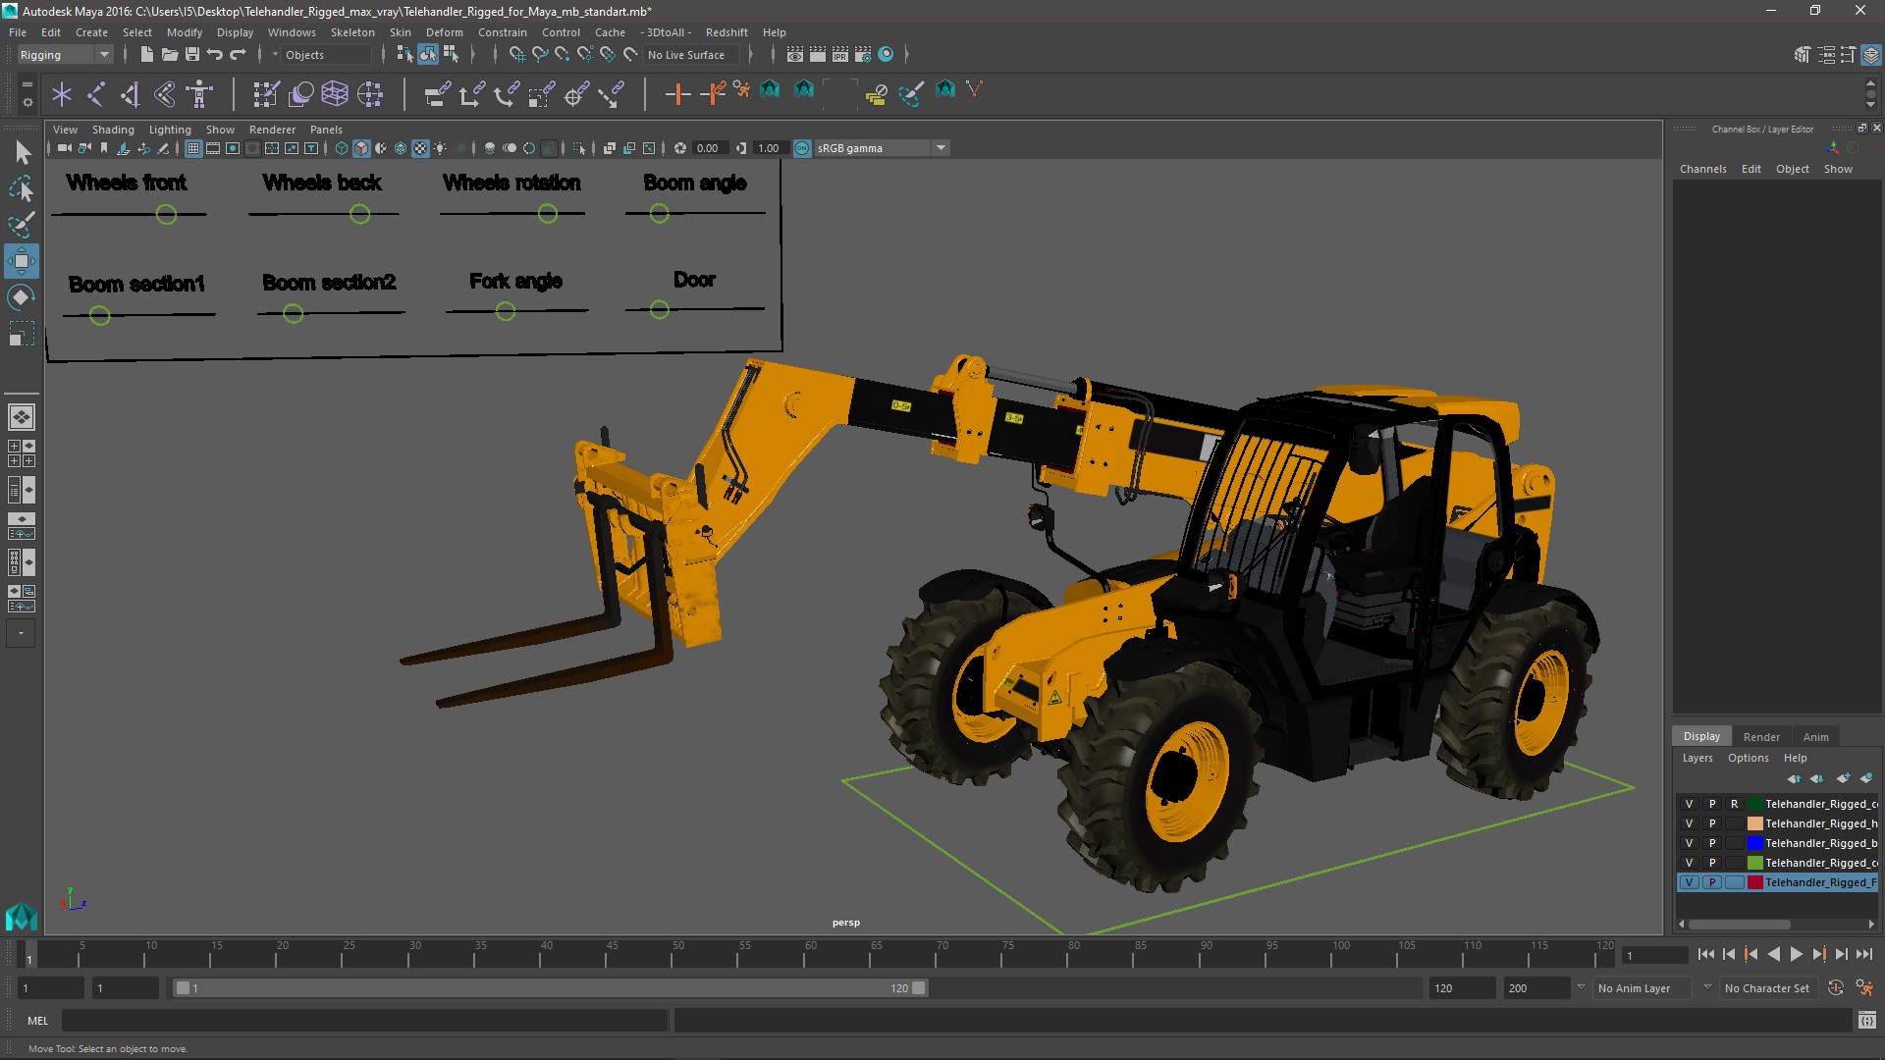
Task: Choose the Rotate tool
Action: pos(21,297)
